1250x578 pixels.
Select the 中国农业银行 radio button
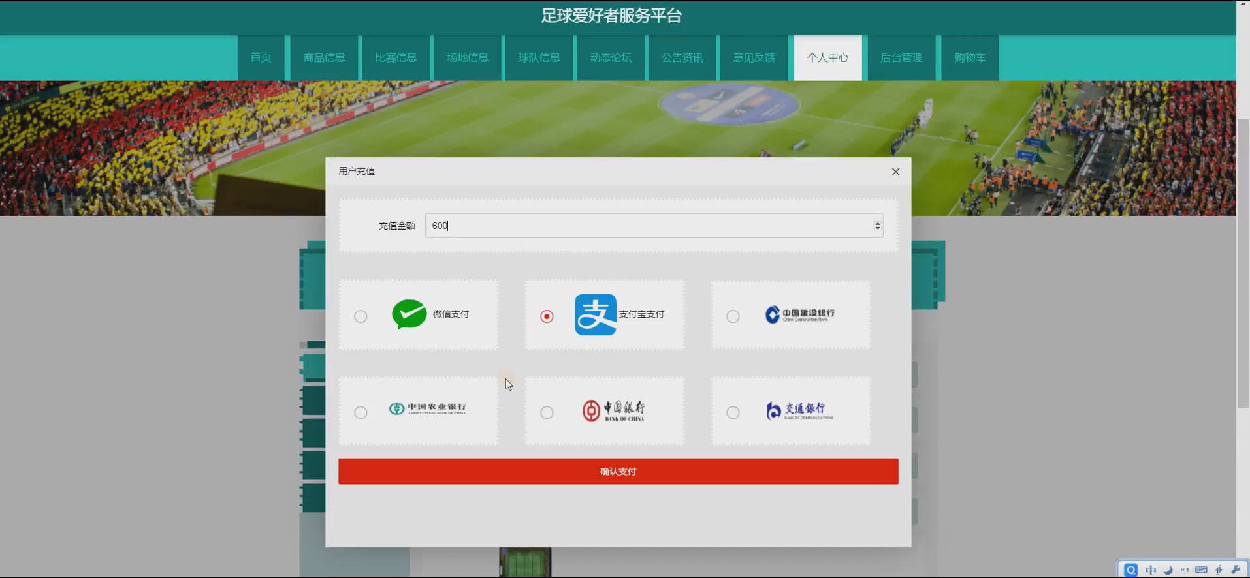coord(361,412)
